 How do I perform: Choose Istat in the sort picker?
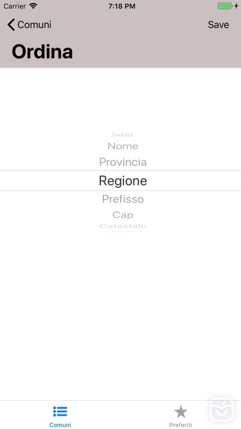coord(123,134)
